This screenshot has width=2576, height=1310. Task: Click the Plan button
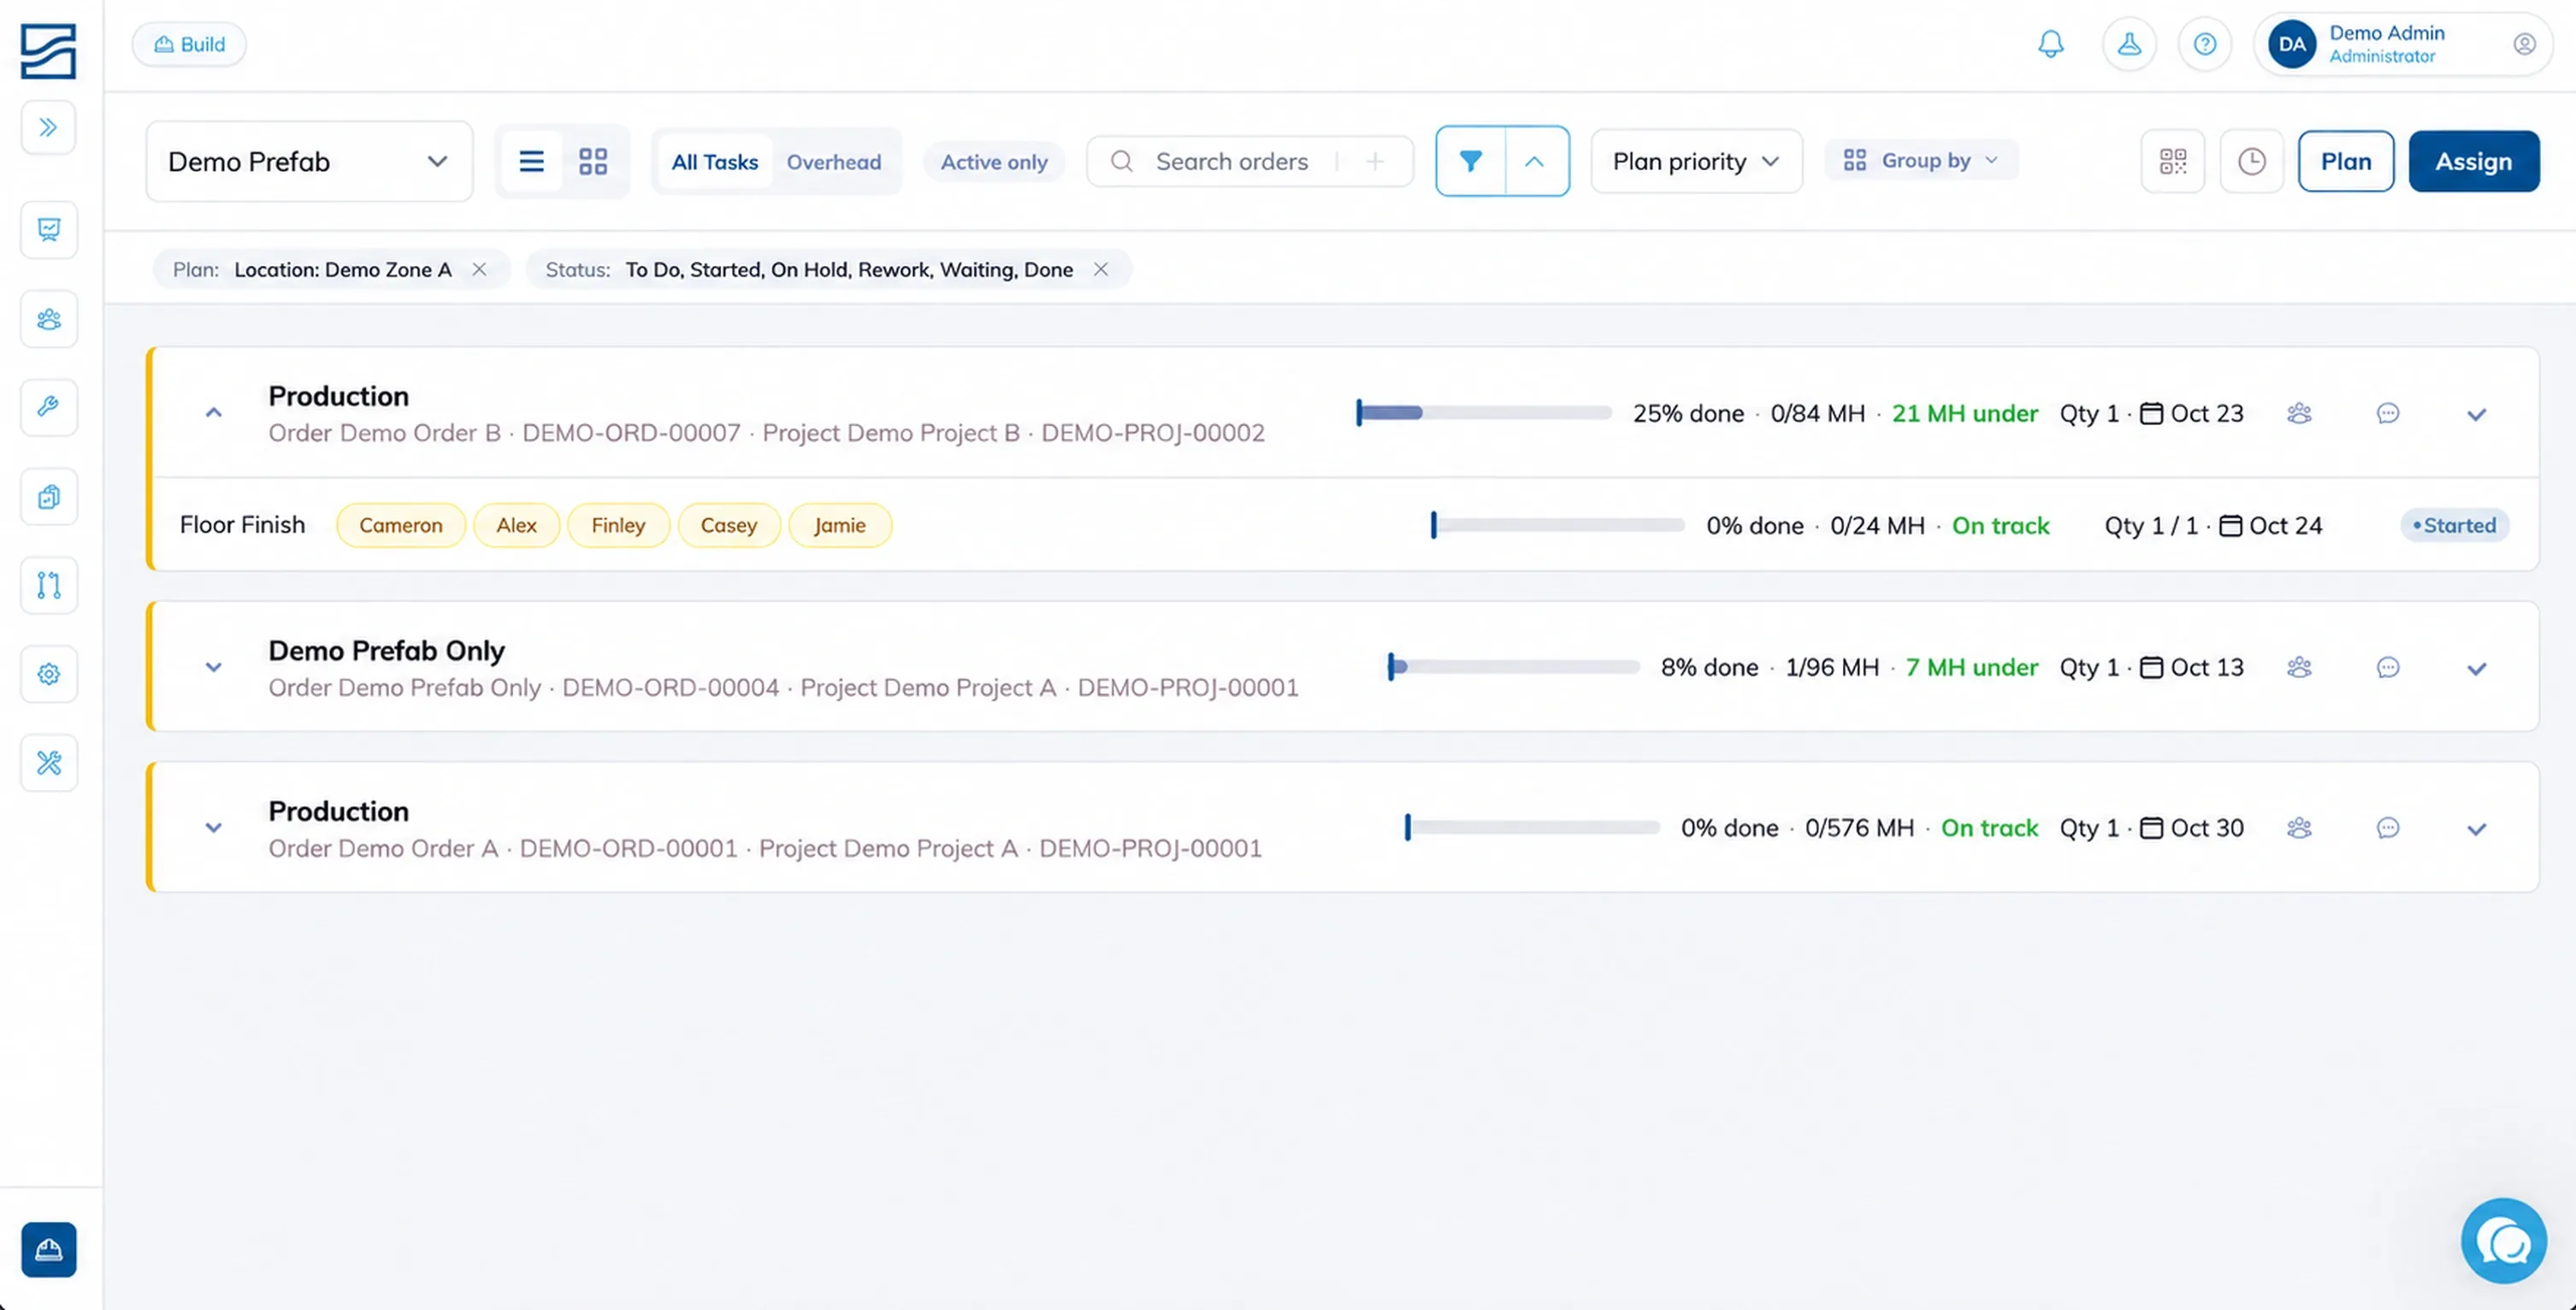[2345, 161]
